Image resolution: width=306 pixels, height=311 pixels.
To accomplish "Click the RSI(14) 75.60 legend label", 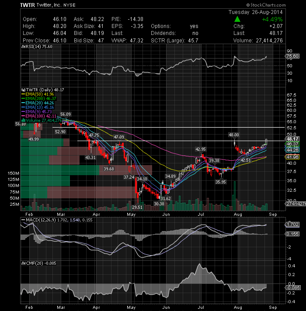I will [38, 47].
